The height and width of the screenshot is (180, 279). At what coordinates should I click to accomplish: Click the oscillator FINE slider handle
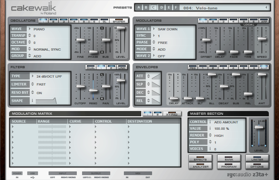[81, 40]
